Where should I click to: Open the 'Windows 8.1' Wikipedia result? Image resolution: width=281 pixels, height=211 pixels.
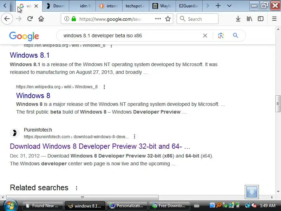[30, 55]
